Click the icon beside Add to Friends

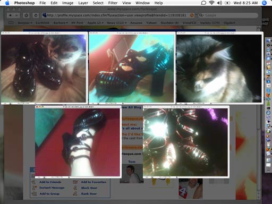[33, 182]
